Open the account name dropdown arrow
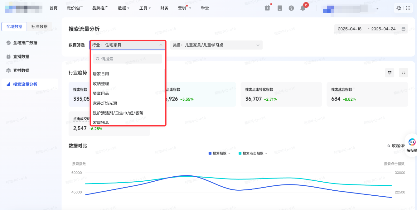The image size is (417, 210). pyautogui.click(x=377, y=9)
